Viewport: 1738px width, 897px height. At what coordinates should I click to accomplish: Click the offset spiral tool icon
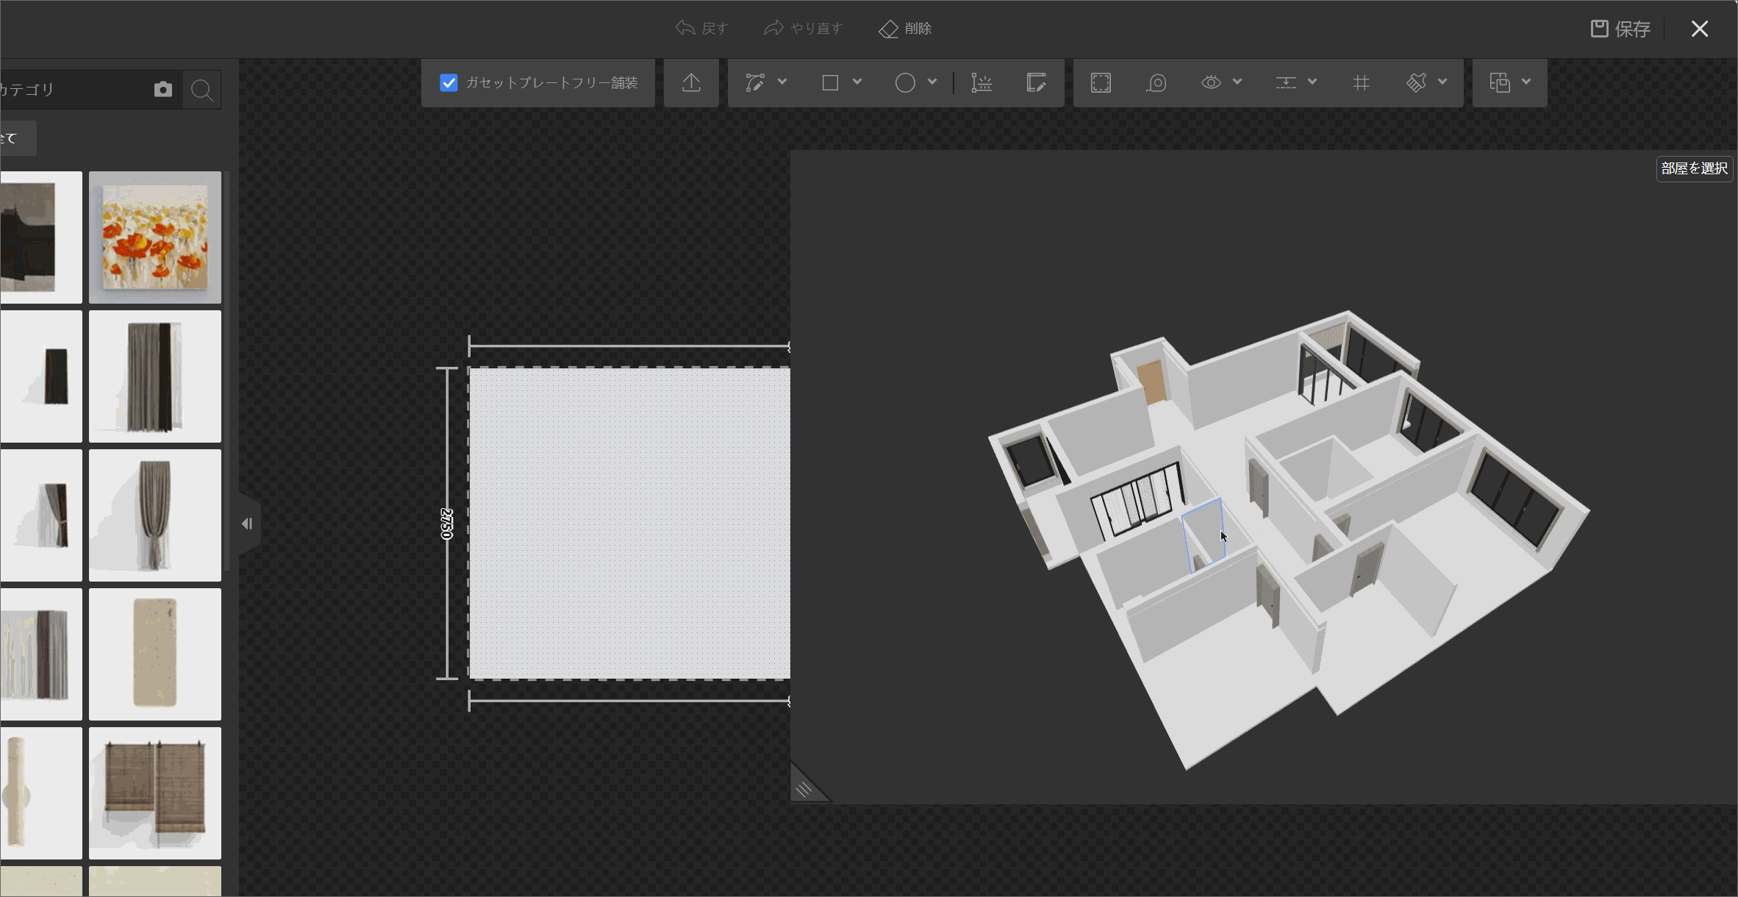coord(1156,83)
